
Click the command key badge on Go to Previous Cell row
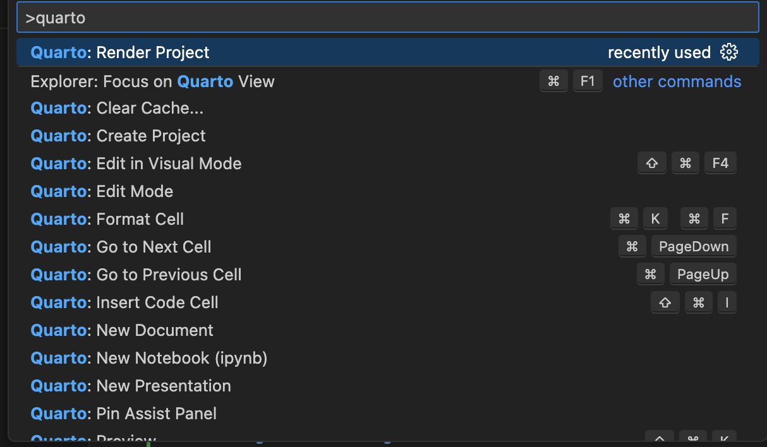tap(651, 275)
